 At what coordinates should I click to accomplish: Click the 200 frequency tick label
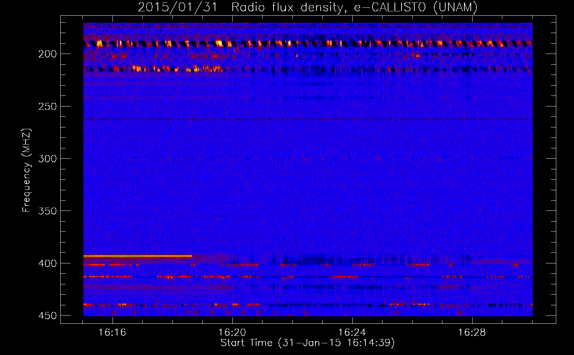click(48, 54)
